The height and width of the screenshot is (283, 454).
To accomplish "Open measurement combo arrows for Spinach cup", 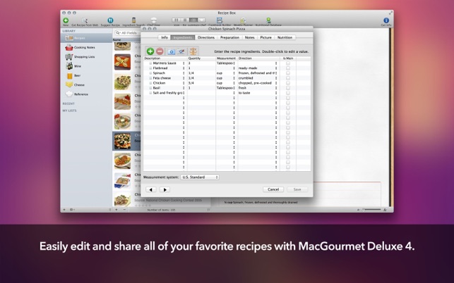I will (x=234, y=73).
